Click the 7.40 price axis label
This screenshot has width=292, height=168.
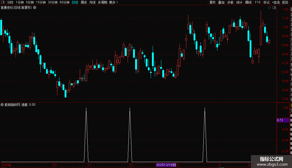[285, 9]
